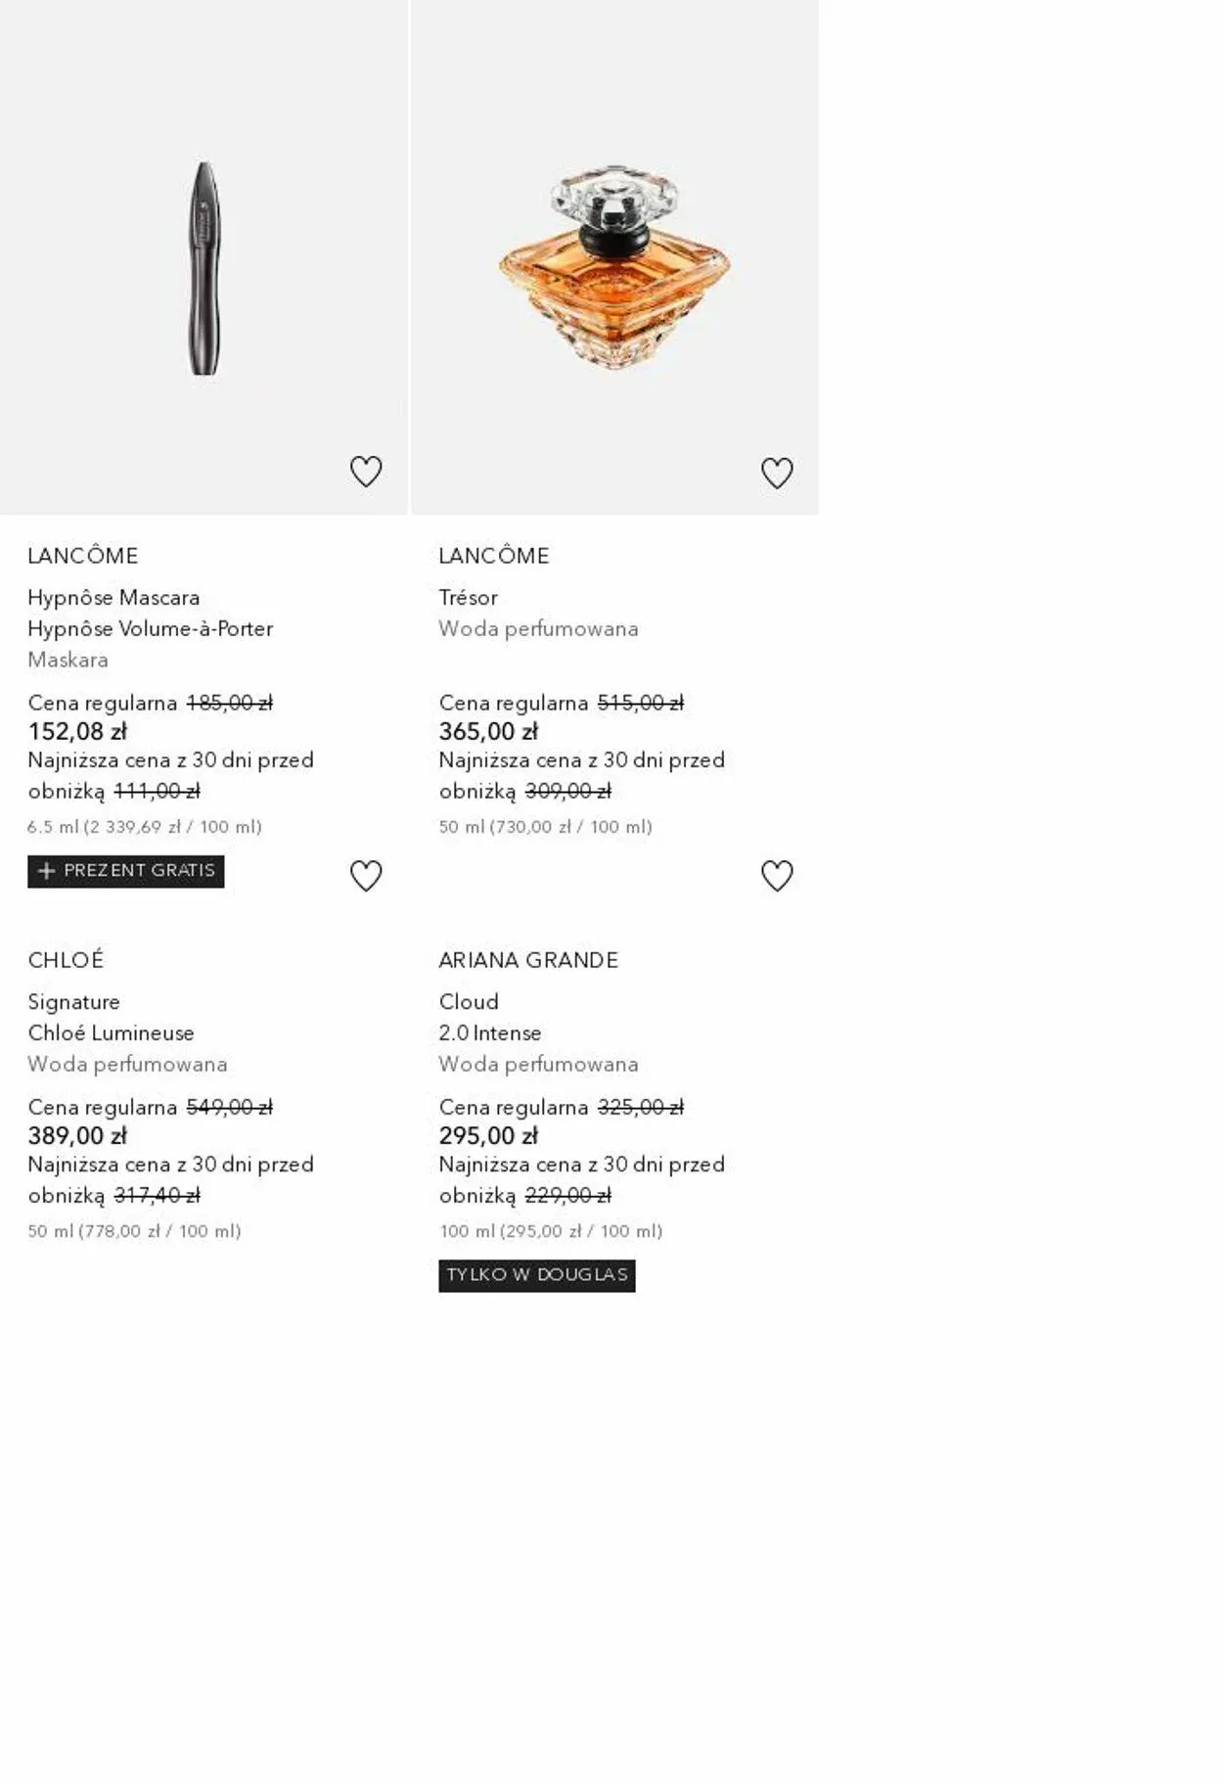Open the Hypnôse mascara product image

point(204,267)
